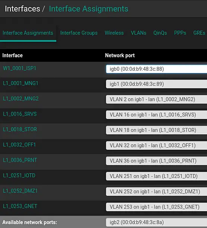
Task: Open the VLAN 2 on igb1 dropdown
Action: [156, 99]
